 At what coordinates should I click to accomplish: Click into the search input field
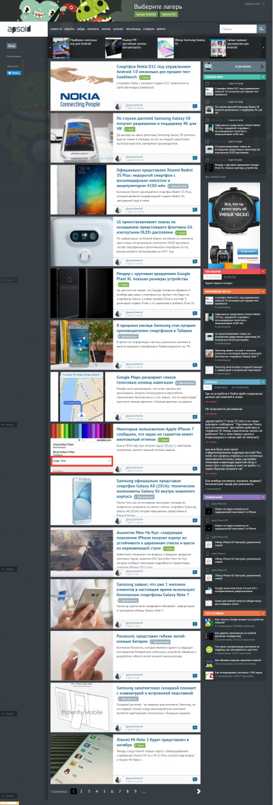point(238,29)
